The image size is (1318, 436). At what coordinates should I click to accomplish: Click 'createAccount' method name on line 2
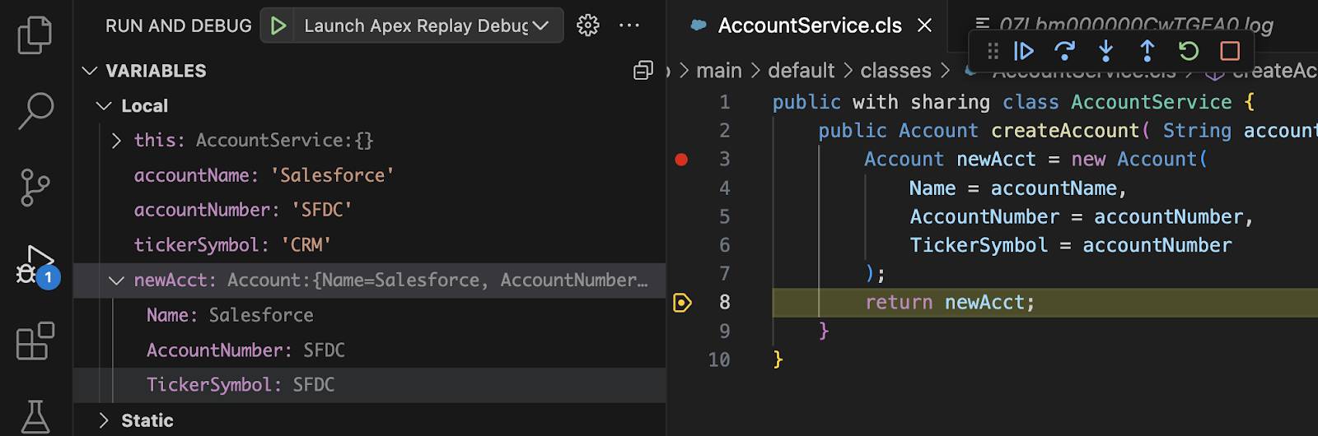1065,131
